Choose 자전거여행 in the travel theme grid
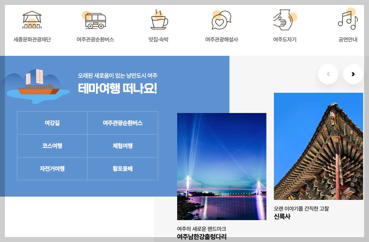This screenshot has width=369, height=242. pos(52,169)
